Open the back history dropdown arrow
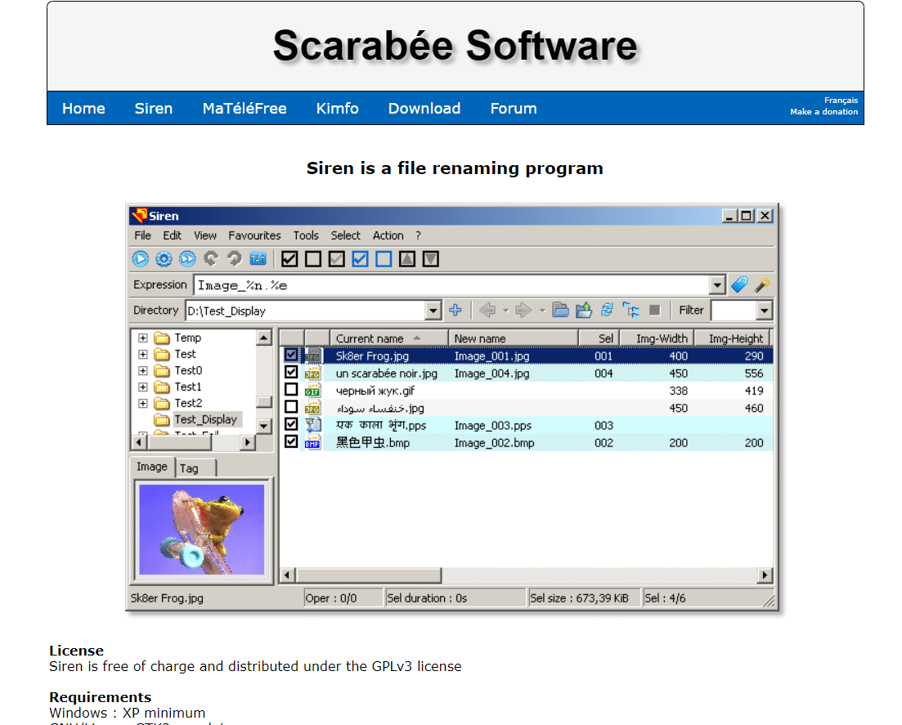 [x=505, y=311]
